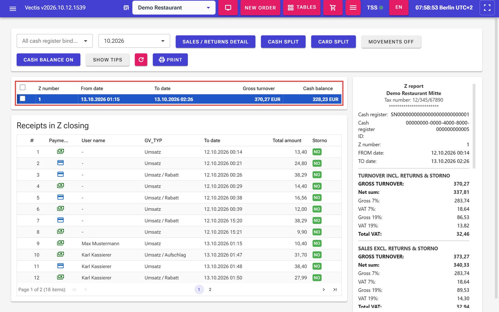Jump to last page of receipts
This screenshot has width=499, height=312.
[x=335, y=290]
